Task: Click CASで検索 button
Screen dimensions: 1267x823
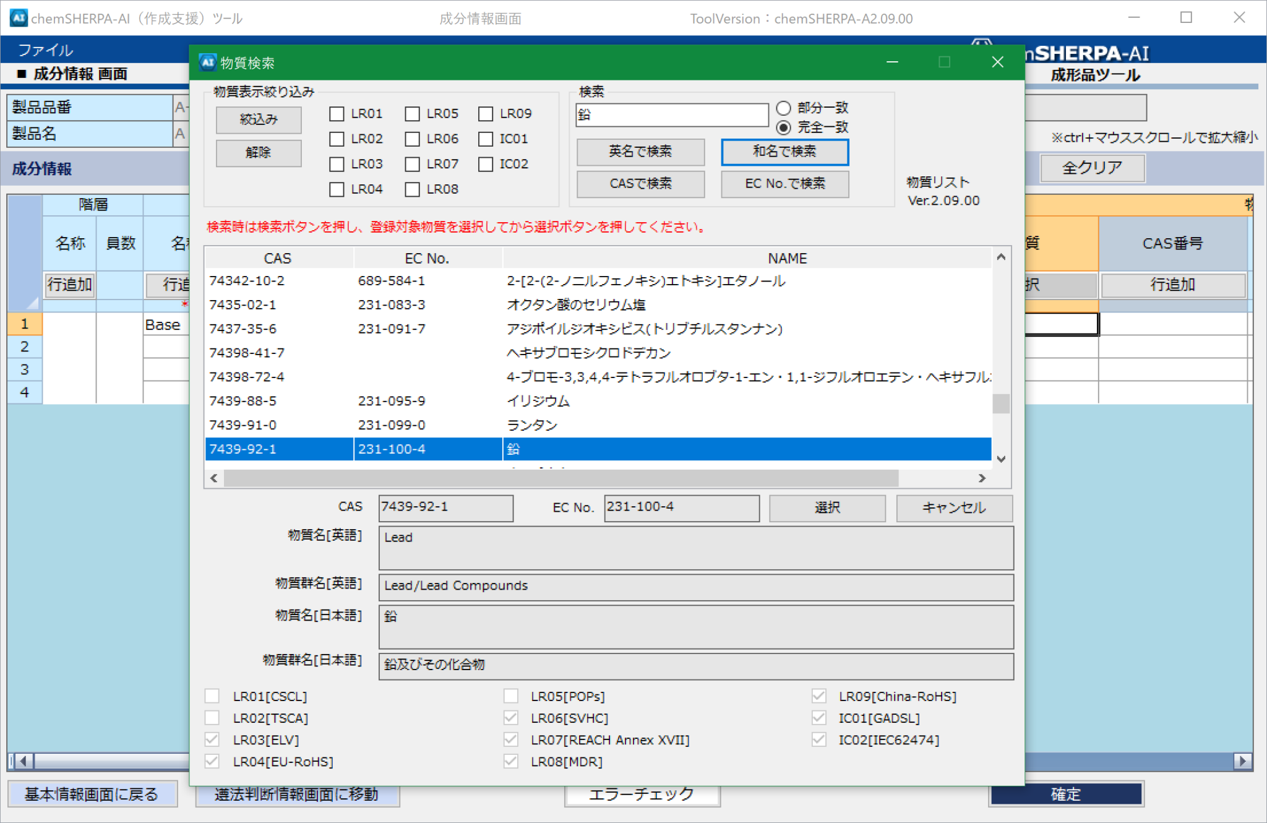Action: [x=640, y=183]
